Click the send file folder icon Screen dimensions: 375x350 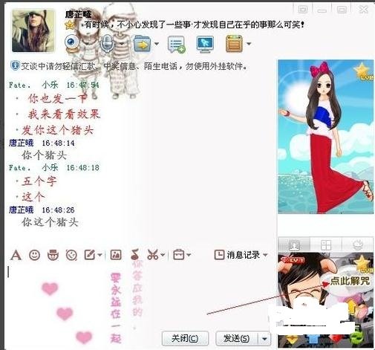[142, 44]
